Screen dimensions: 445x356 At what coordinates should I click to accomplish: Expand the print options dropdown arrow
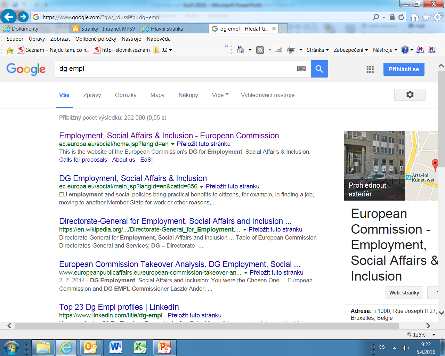pos(301,50)
